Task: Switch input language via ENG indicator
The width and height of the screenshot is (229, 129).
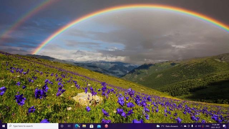Action: coord(208,126)
